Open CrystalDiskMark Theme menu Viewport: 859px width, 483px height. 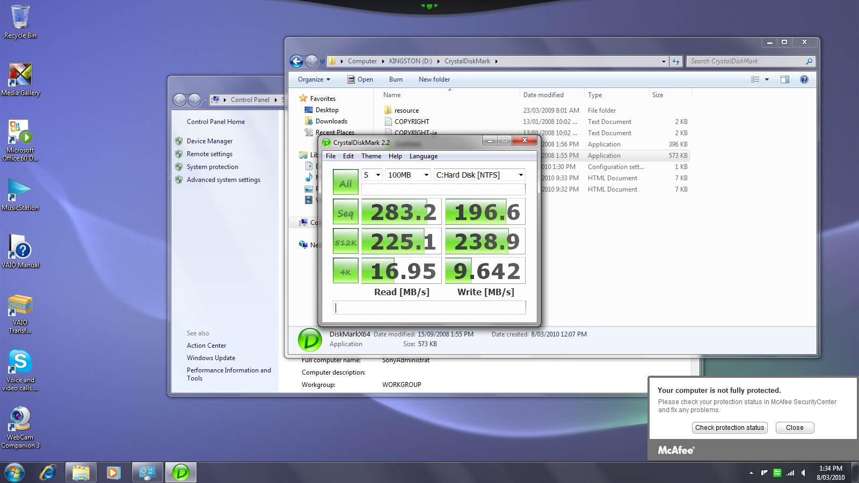[x=371, y=156]
